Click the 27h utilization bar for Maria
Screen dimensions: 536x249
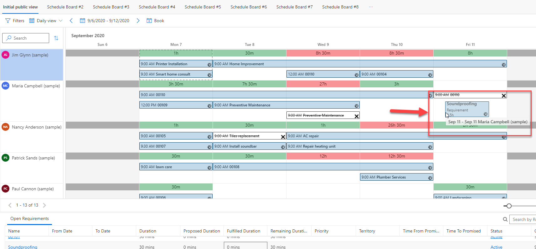coord(323,84)
